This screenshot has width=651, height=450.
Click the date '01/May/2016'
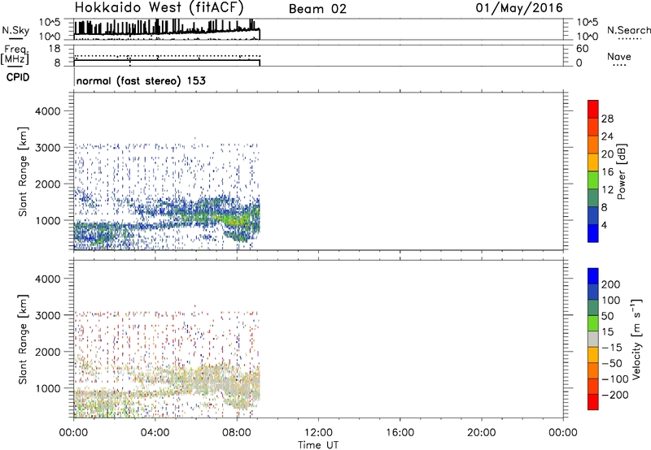[519, 8]
